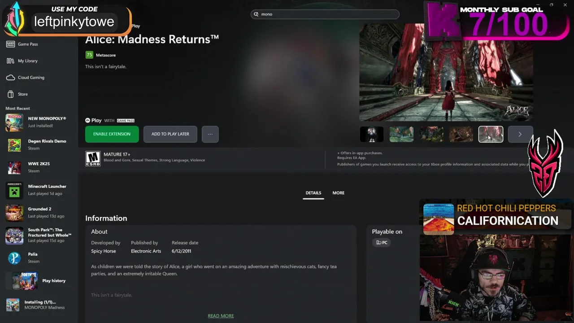Screen dimensions: 574x323
Task: Click Installing (1/1) status text
Action: [40, 302]
